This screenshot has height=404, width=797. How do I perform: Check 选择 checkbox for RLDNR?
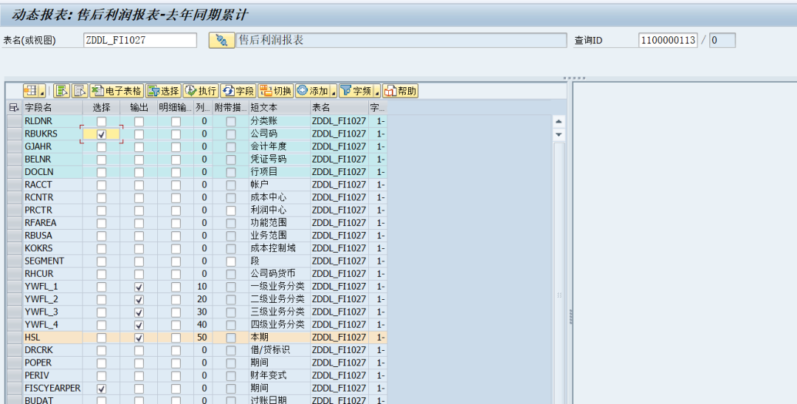coord(102,122)
